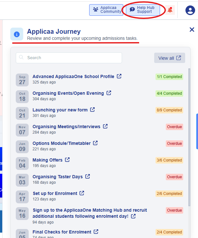
Task: Click external-link icon next to Advanced ApplicaaOne School Profile
Action: coord(119,76)
